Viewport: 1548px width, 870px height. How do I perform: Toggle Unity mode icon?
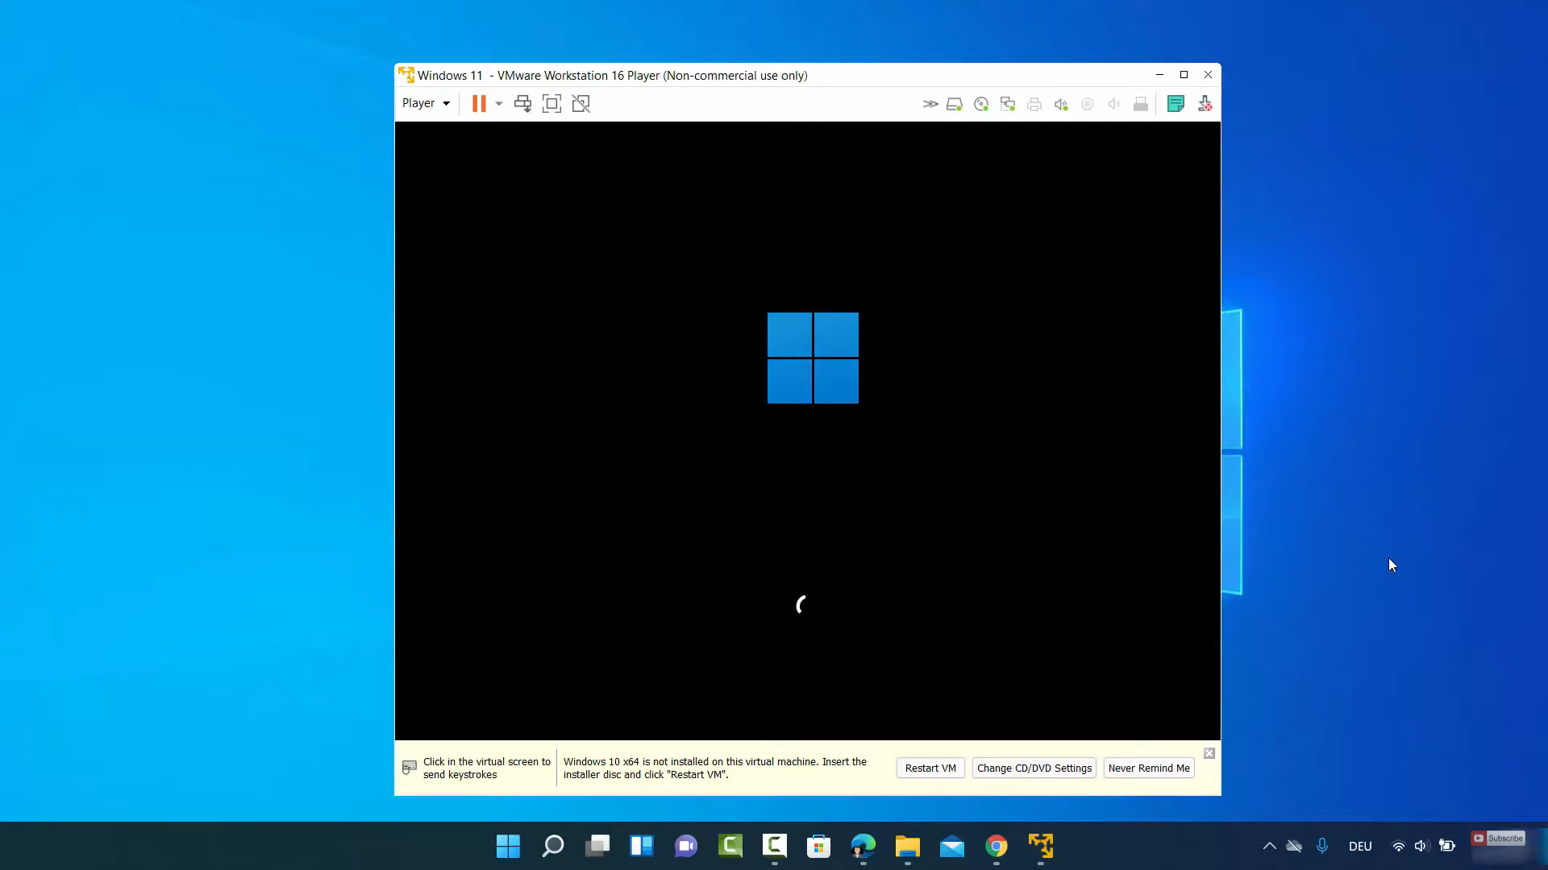coord(580,103)
